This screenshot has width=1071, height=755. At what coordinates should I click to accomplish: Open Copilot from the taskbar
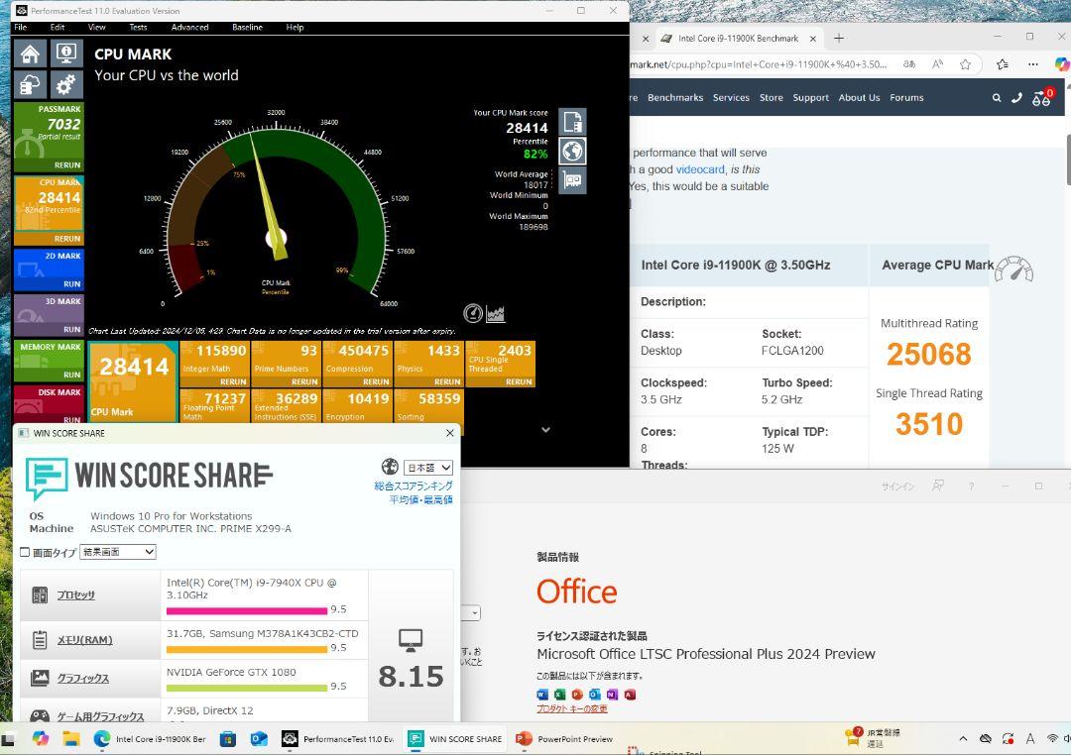pyautogui.click(x=41, y=738)
